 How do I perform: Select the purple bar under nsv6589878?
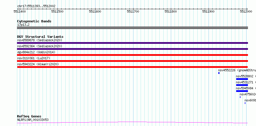click(132, 43)
